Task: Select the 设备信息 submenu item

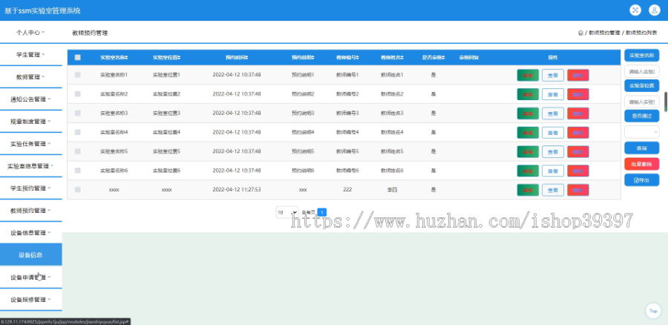Action: [x=30, y=255]
